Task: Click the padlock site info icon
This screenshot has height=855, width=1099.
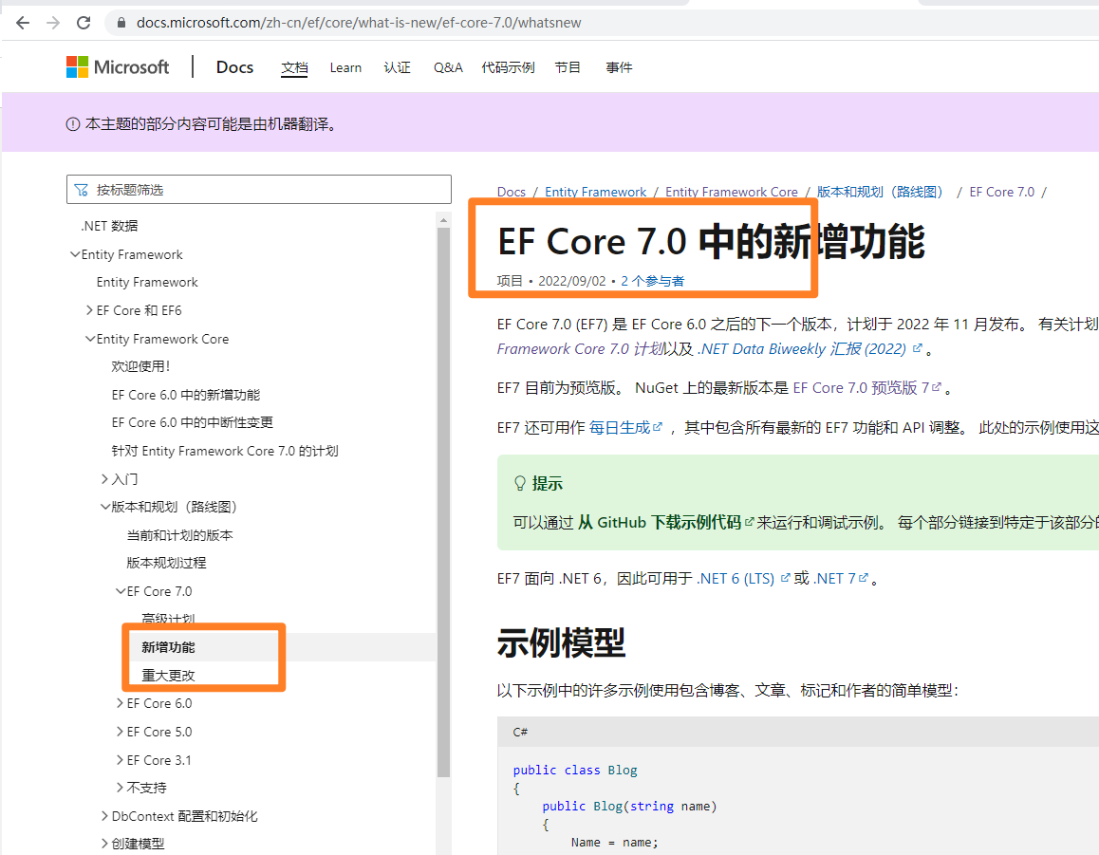Action: [121, 23]
